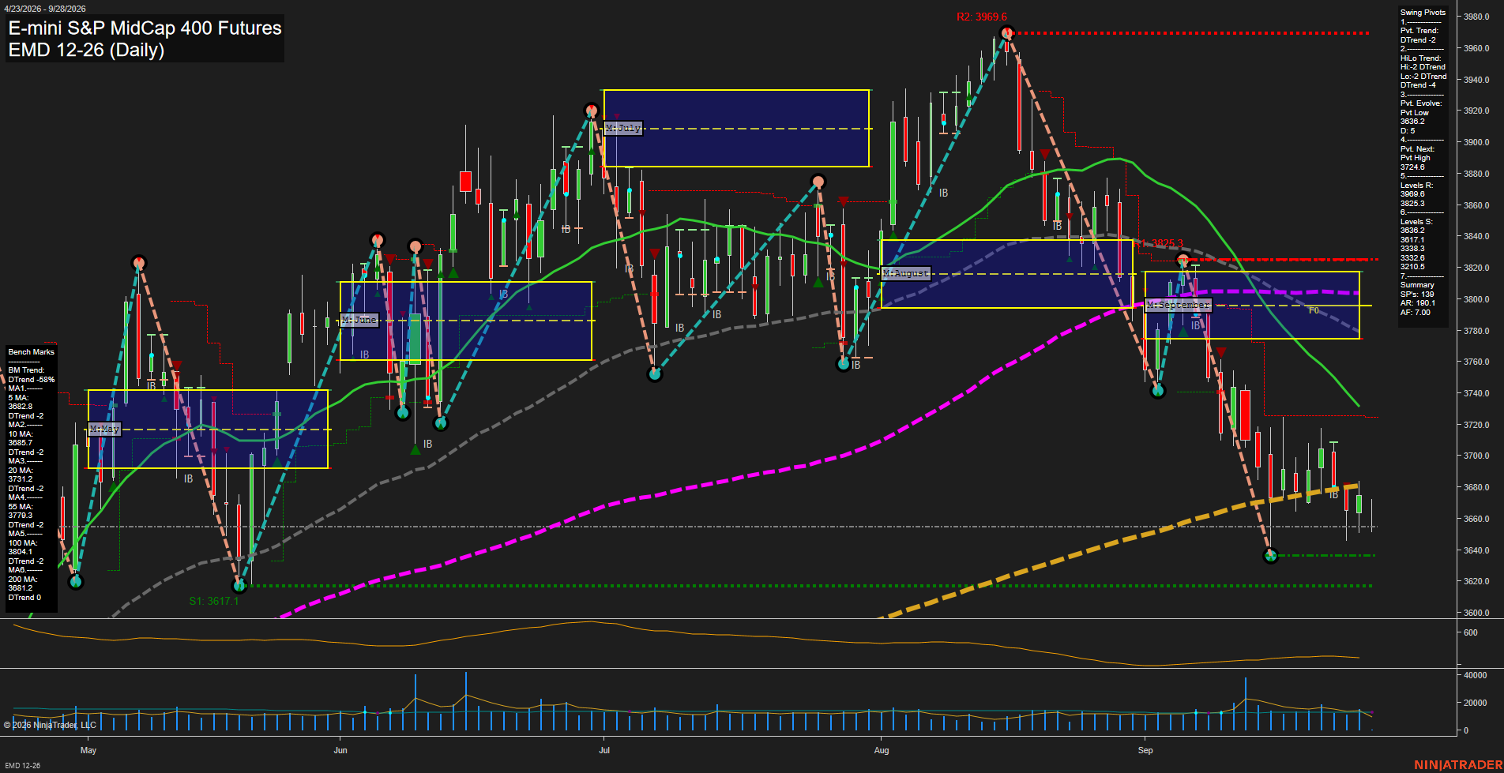Click the EMD 12-26 (Daily) subtitle
Screen dimensions: 1504x773
[86, 50]
